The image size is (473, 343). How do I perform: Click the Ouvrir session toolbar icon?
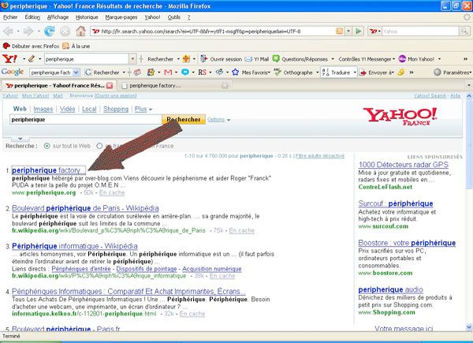(204, 59)
